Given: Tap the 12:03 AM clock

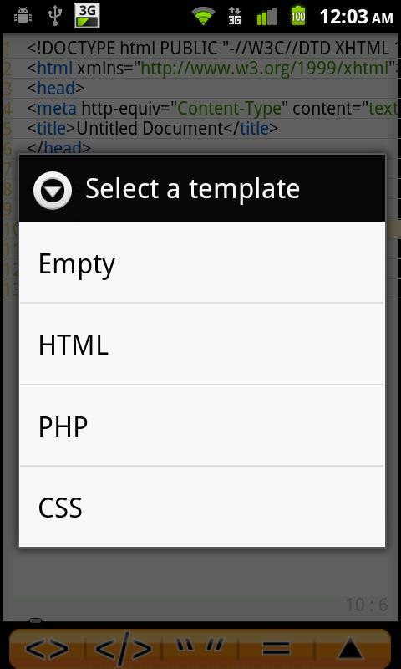Looking at the screenshot, I should pos(356,17).
